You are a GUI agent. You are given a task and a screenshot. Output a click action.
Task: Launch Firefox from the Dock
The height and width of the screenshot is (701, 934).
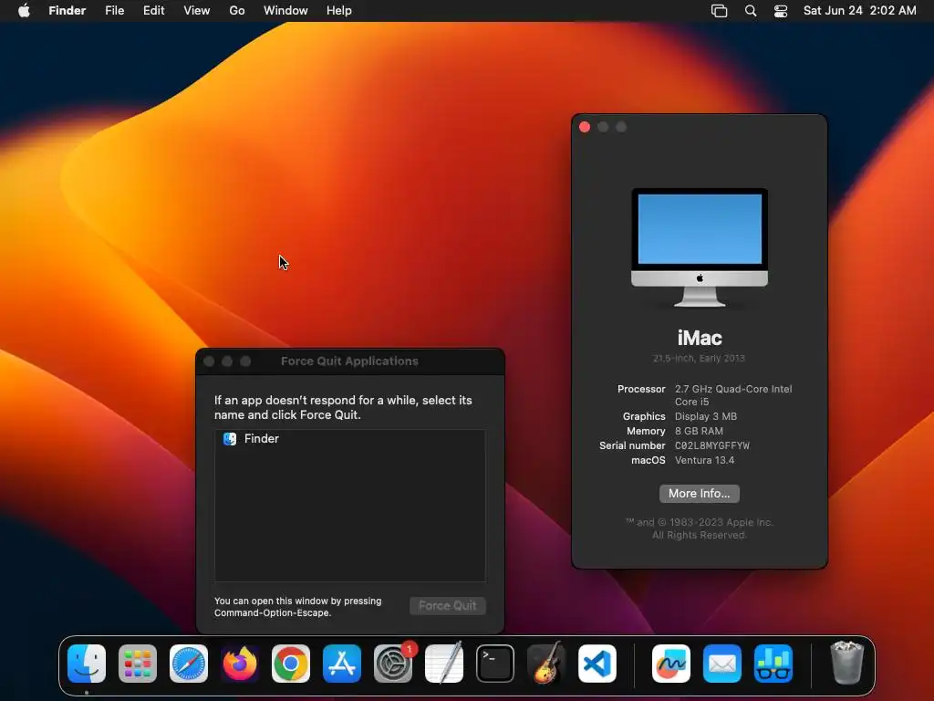(x=240, y=664)
